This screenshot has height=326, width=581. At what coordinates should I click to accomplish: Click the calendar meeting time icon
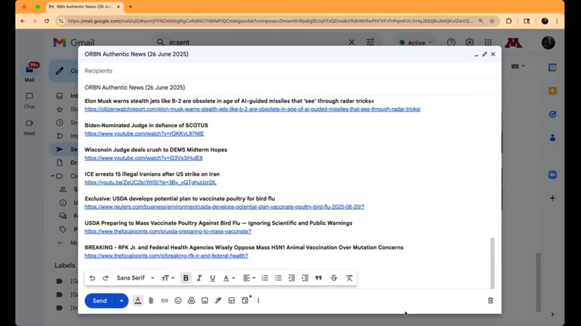(x=245, y=300)
